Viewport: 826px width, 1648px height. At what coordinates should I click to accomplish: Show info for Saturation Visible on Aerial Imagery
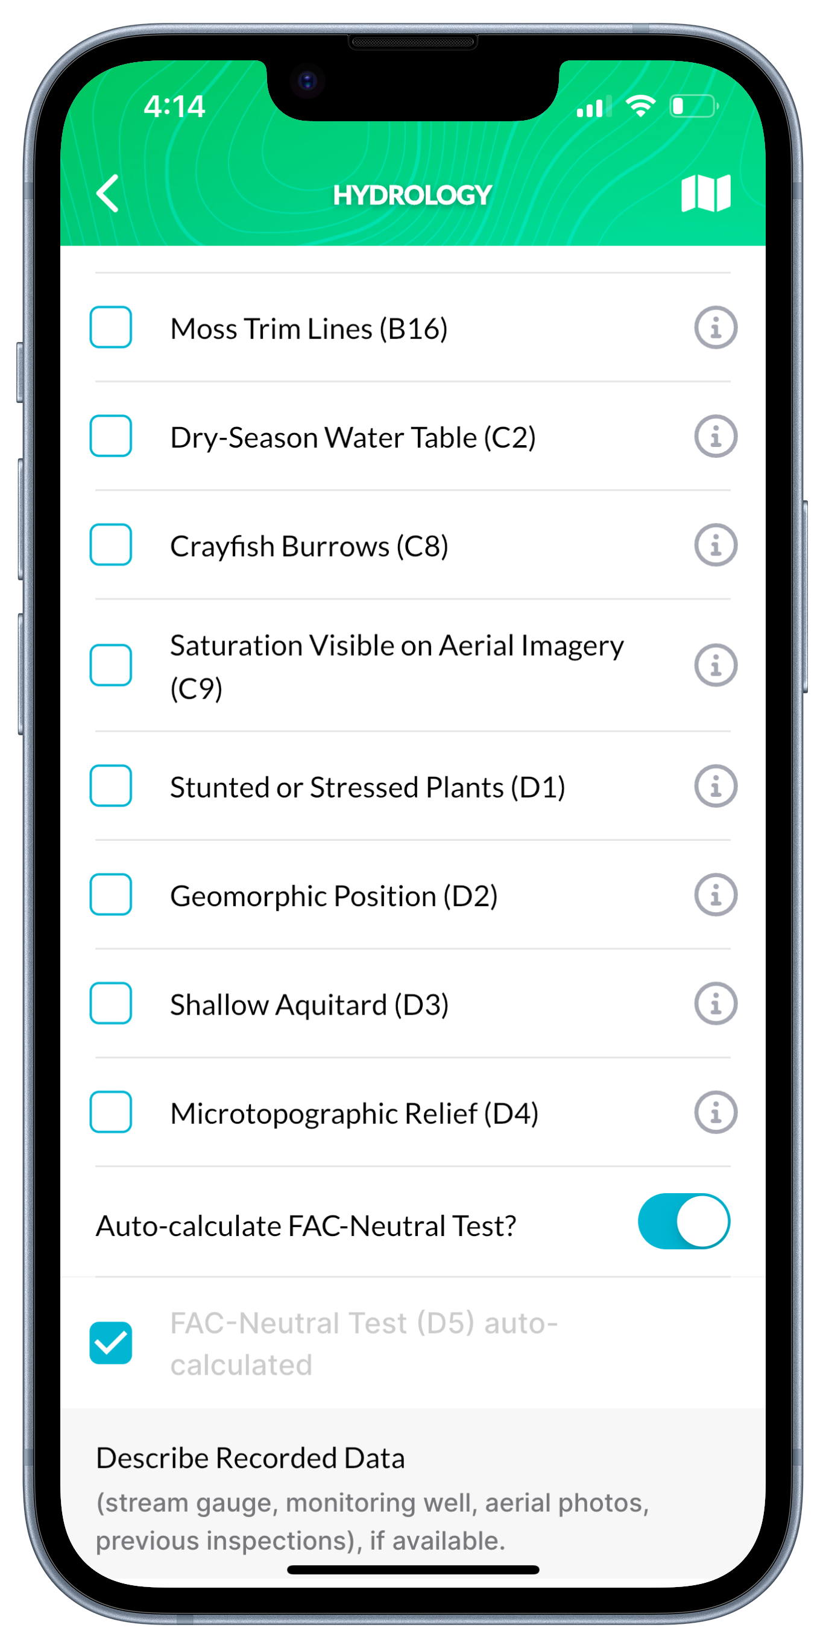(x=716, y=665)
